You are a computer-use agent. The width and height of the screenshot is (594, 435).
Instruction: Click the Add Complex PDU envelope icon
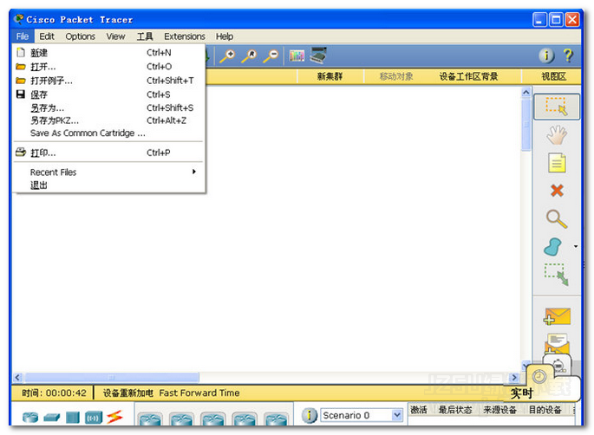point(557,342)
